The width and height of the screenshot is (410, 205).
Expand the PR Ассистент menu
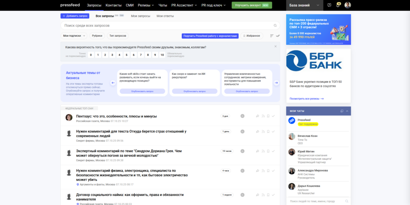point(184,5)
